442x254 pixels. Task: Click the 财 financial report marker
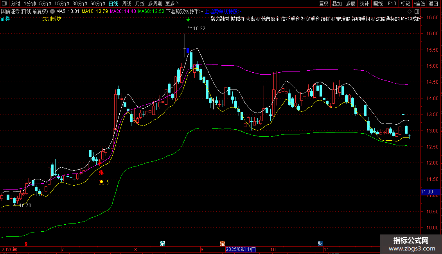pos(320,243)
